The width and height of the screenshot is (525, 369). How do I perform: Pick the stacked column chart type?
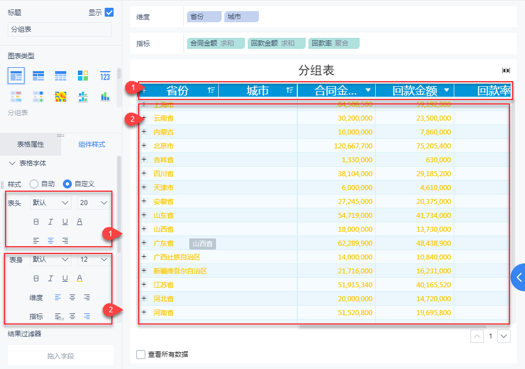point(105,97)
